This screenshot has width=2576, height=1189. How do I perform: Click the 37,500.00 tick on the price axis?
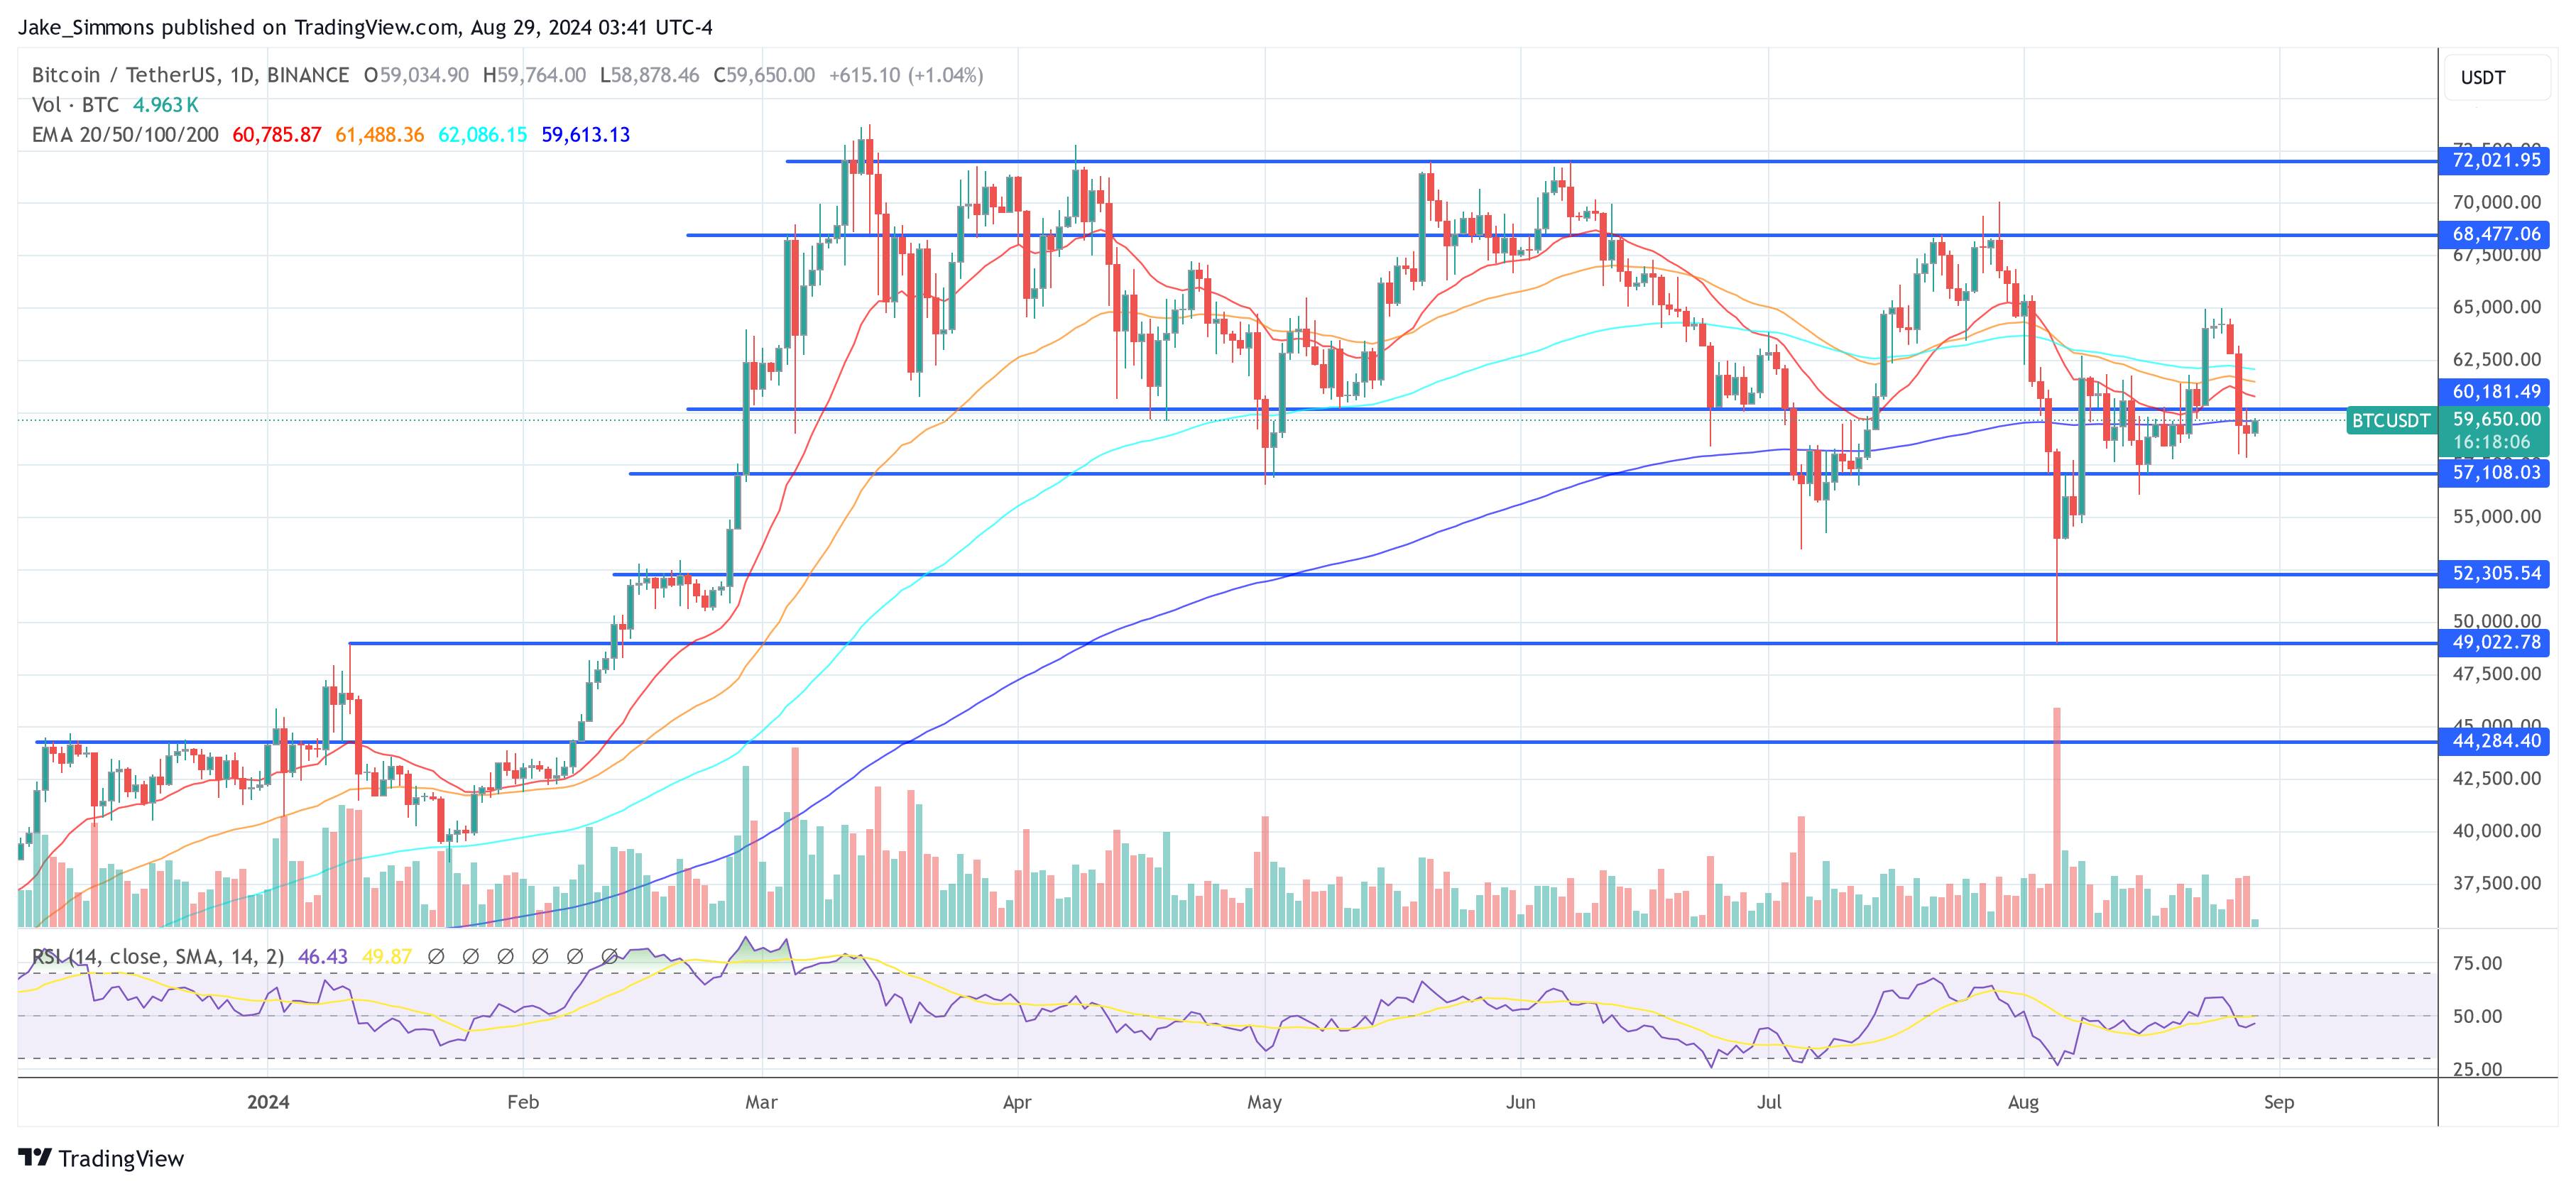(2496, 883)
